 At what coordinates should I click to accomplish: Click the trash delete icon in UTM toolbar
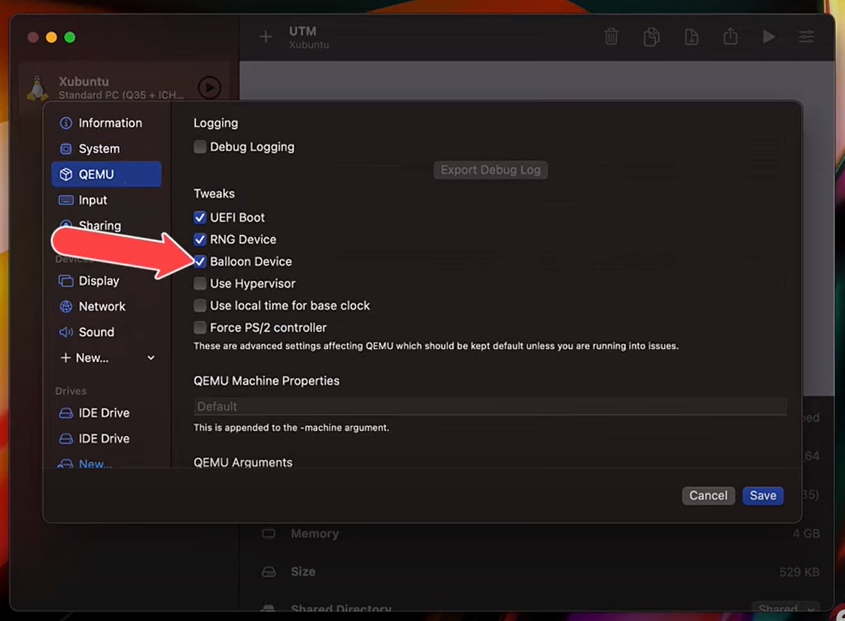point(611,37)
